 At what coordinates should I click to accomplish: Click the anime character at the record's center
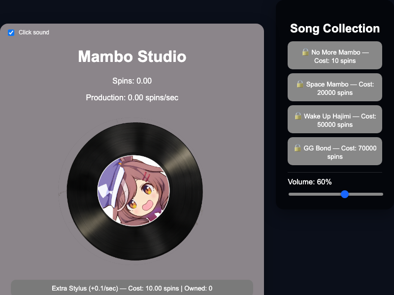tap(133, 190)
